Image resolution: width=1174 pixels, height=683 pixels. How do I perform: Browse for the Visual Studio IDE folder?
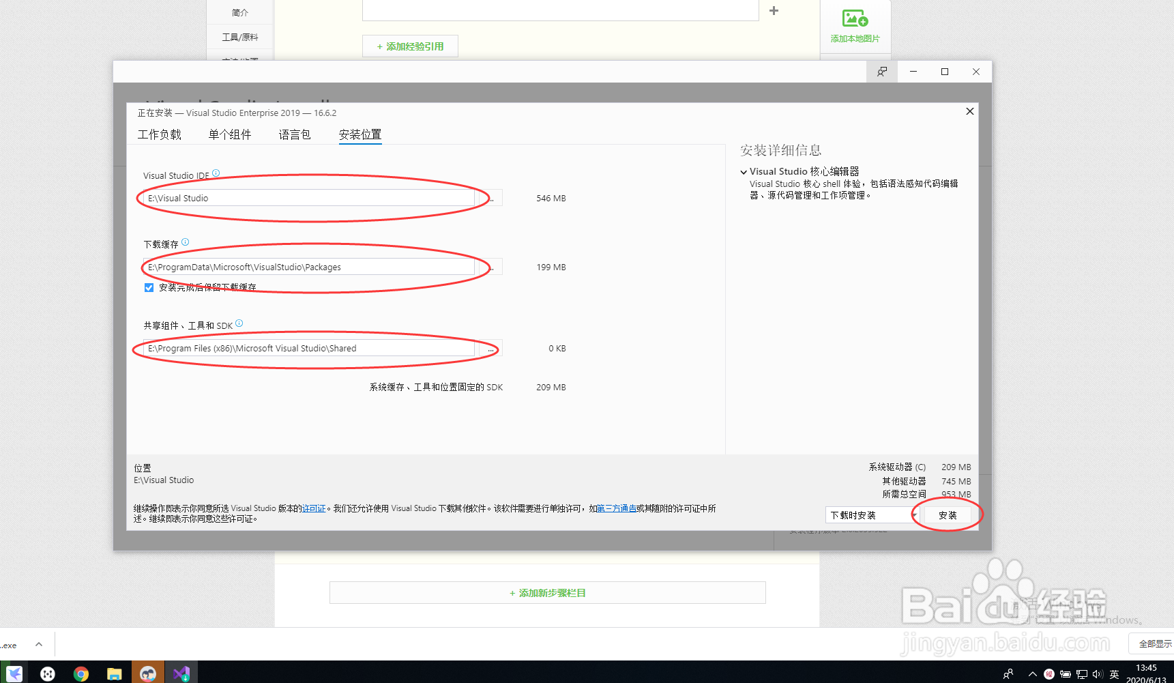click(490, 198)
